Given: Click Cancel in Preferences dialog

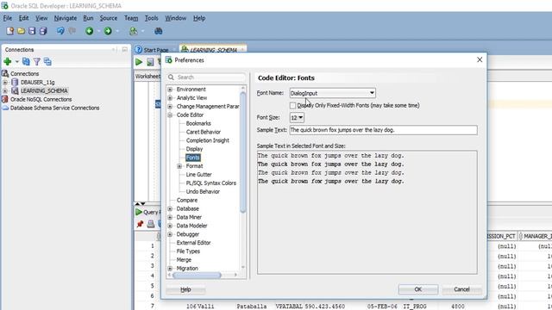Looking at the screenshot, I should pos(461,289).
